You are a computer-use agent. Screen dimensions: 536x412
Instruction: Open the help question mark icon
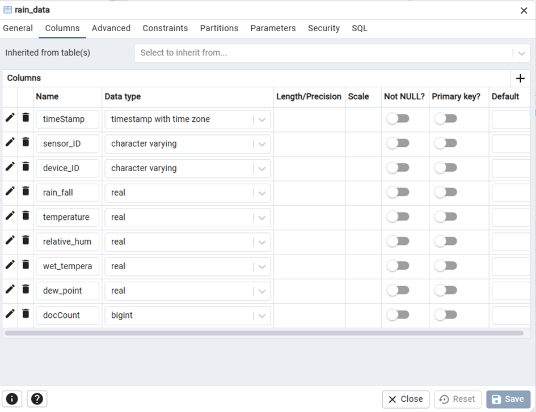coord(37,399)
